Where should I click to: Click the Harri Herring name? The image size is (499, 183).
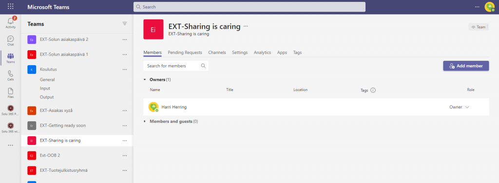click(x=174, y=107)
